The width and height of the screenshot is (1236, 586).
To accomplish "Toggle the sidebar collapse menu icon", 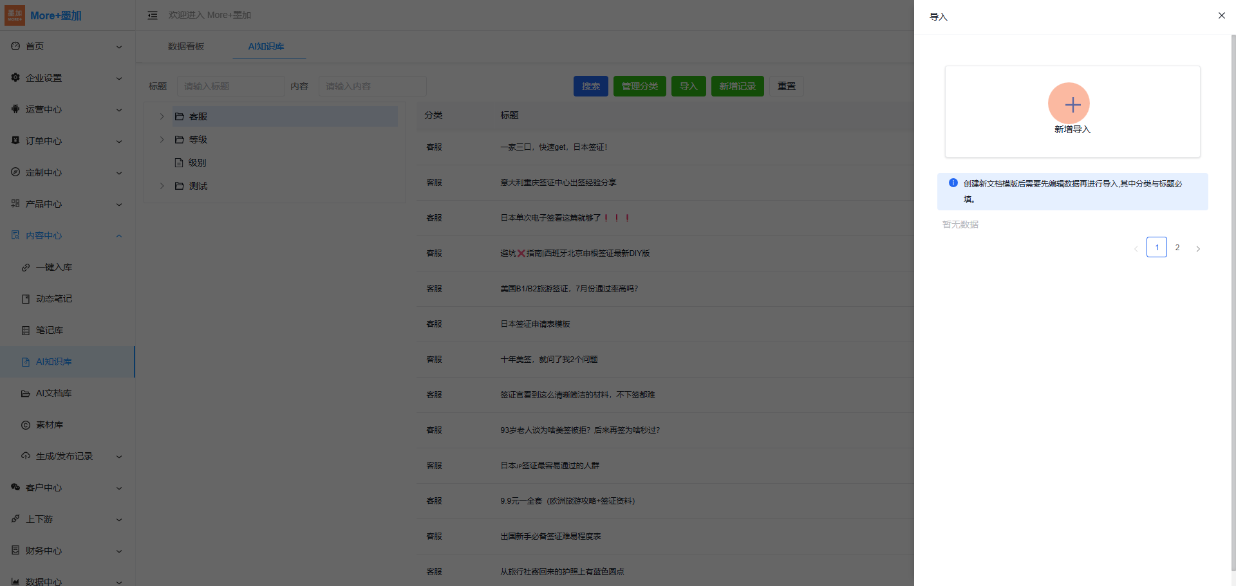I will coord(153,15).
